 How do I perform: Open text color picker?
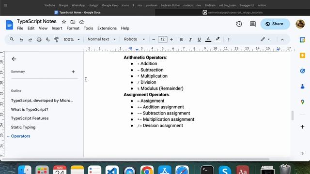coord(208,40)
